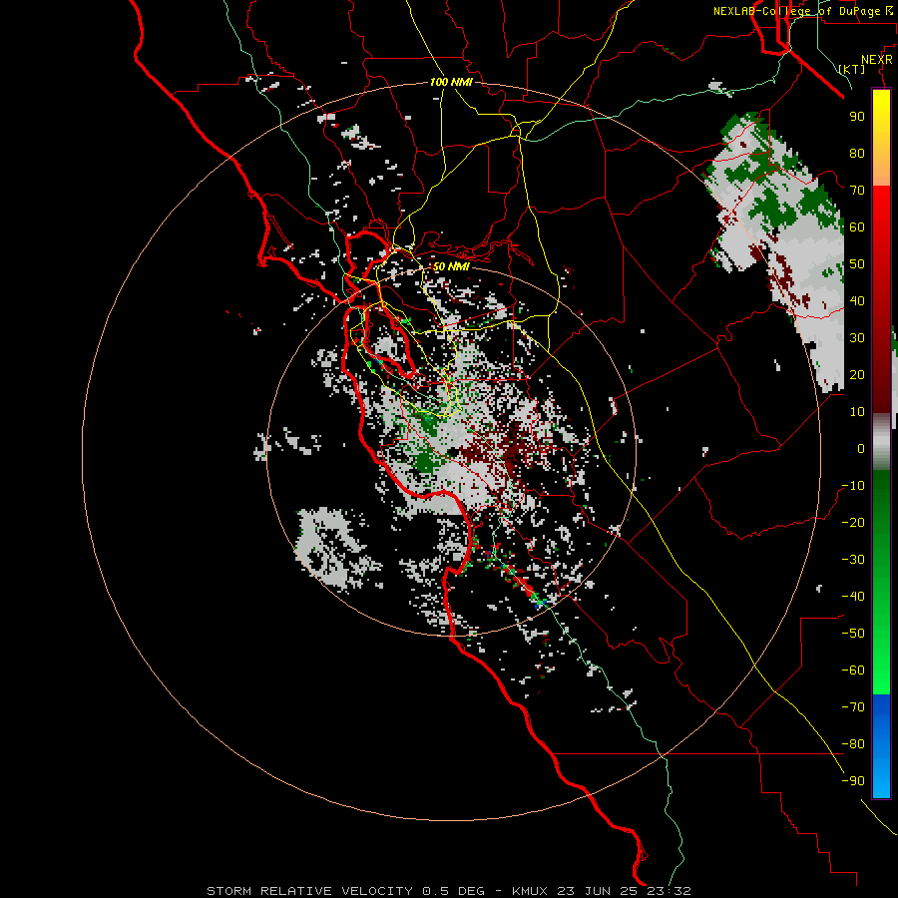The image size is (898, 898).
Task: Select the -80 scale value
Action: [x=853, y=744]
